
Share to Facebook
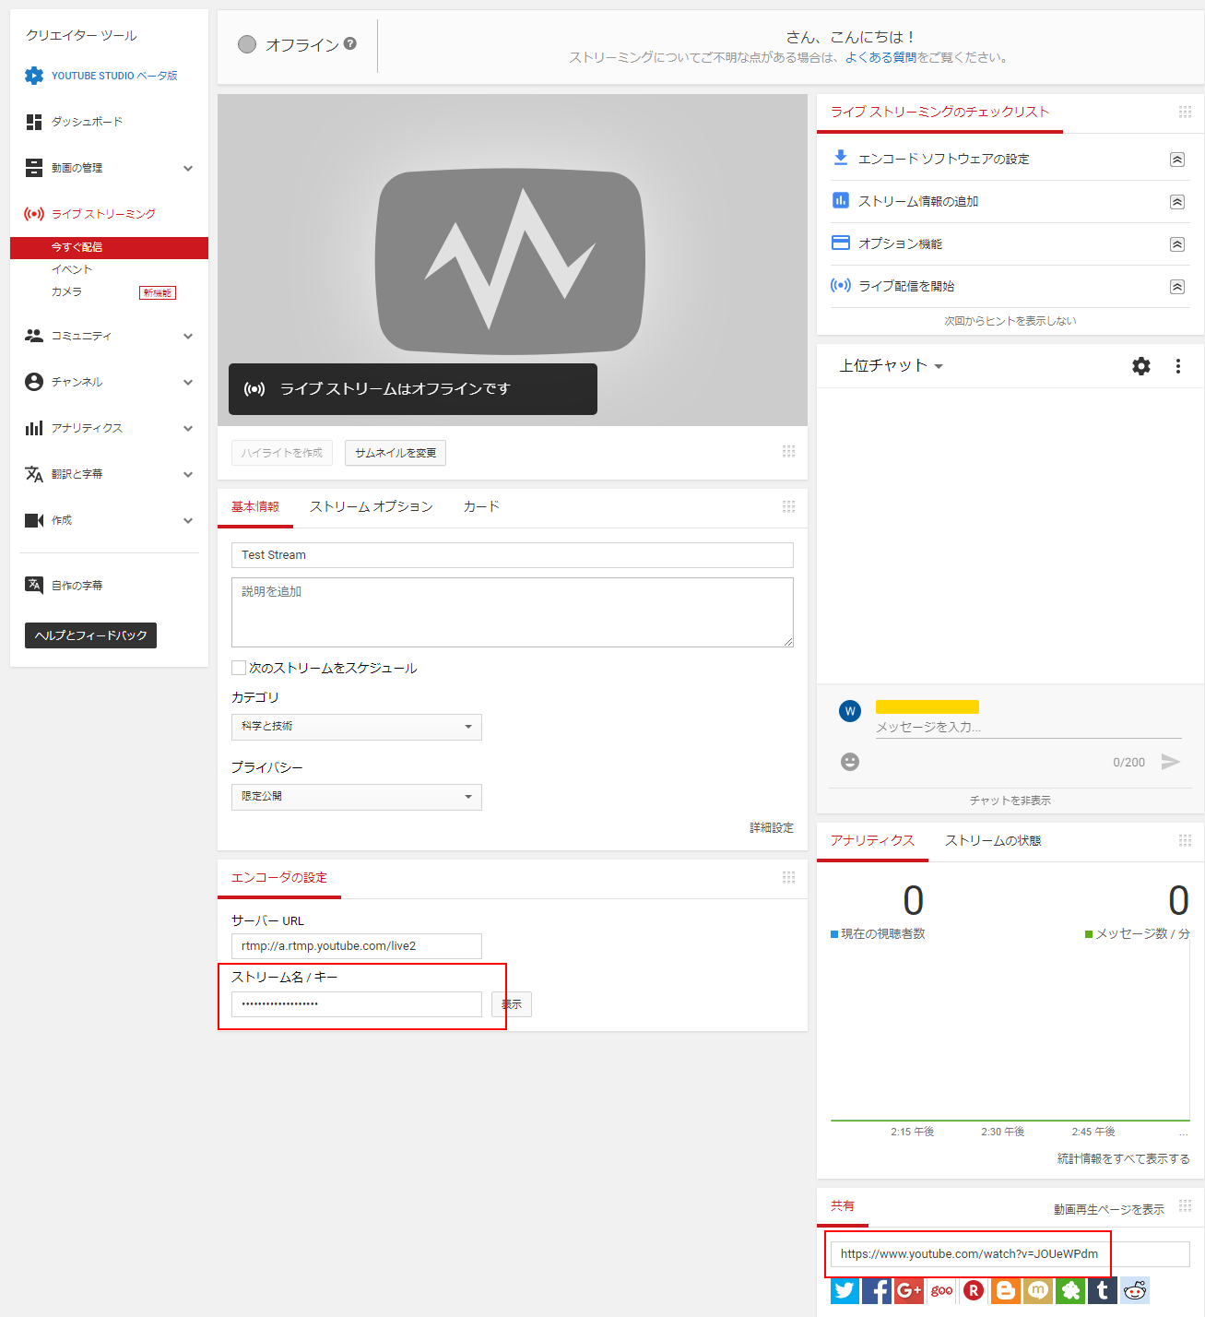pos(877,1290)
